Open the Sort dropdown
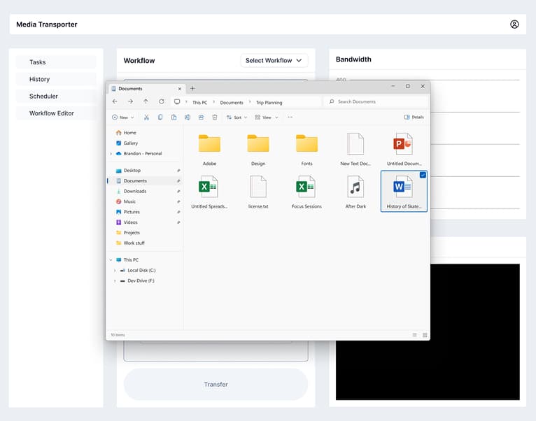The image size is (536, 421). tap(237, 117)
